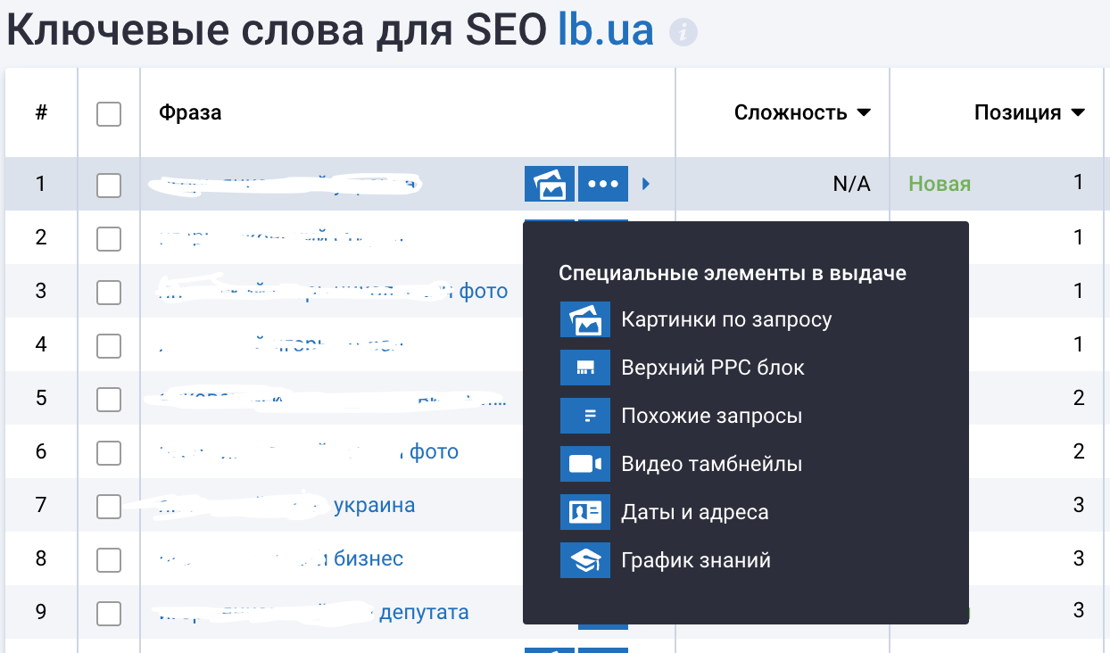
Task: Check the checkbox for row 9
Action: 109,613
